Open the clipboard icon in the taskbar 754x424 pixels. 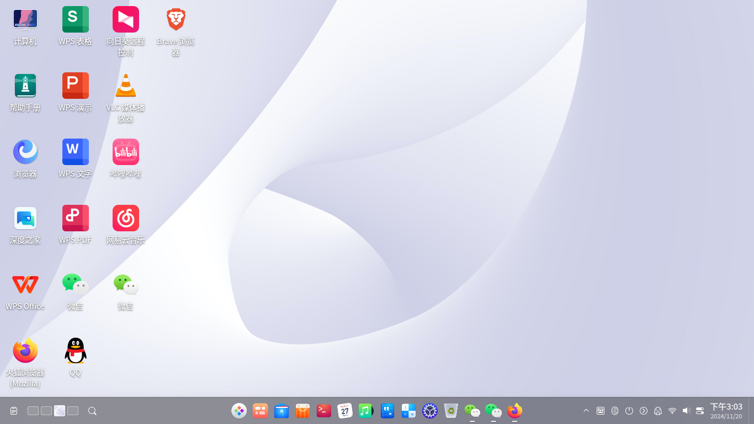click(14, 411)
